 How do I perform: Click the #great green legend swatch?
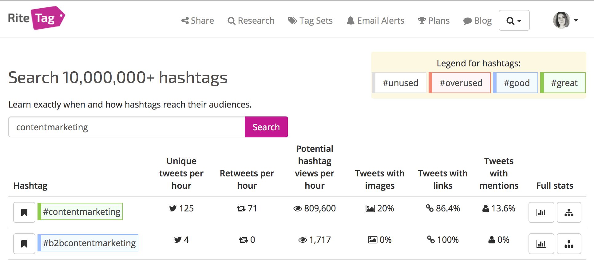[x=563, y=83]
